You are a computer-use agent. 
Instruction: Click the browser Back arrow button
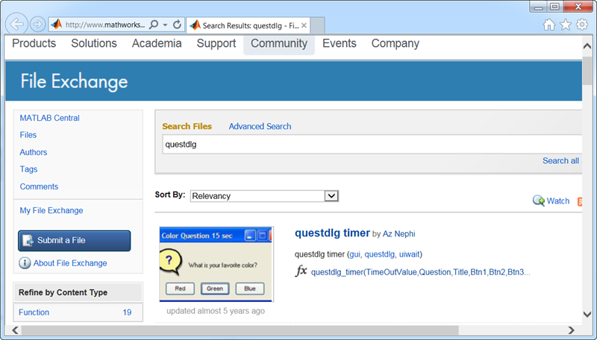pos(16,24)
